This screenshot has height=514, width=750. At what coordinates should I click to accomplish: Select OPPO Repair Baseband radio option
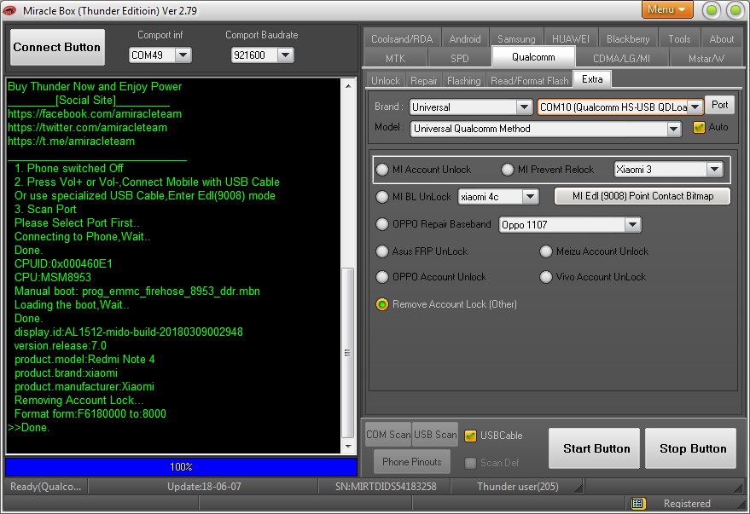coord(382,224)
